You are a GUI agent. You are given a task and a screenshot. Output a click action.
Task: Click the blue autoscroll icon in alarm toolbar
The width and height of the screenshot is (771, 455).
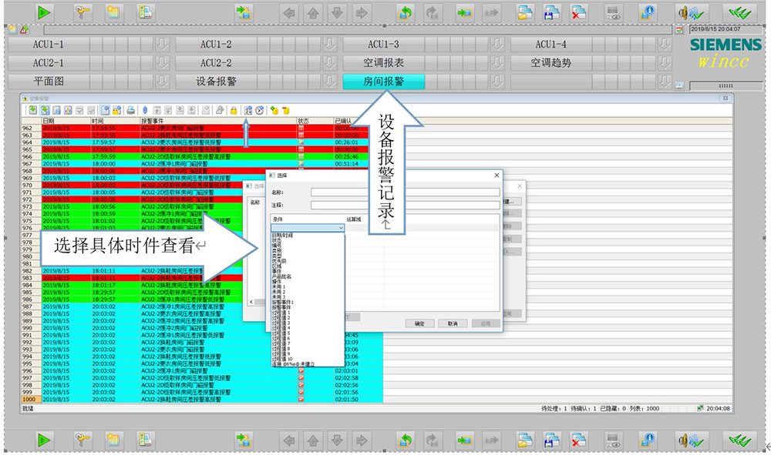145,110
